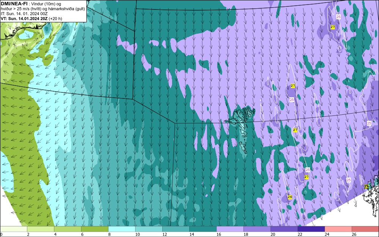Screen dimensions: 379x237
Task: Select the 10–12 m/s pale teal swatch
Action: click(149, 229)
